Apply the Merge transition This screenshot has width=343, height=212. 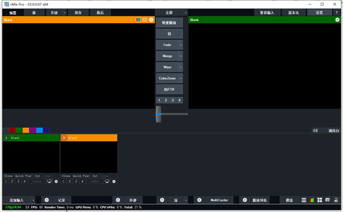(x=167, y=56)
